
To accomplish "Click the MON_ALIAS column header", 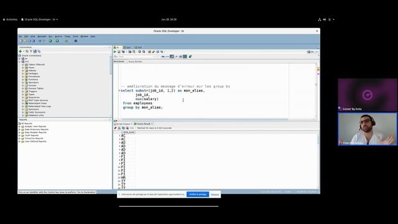I will (129, 133).
